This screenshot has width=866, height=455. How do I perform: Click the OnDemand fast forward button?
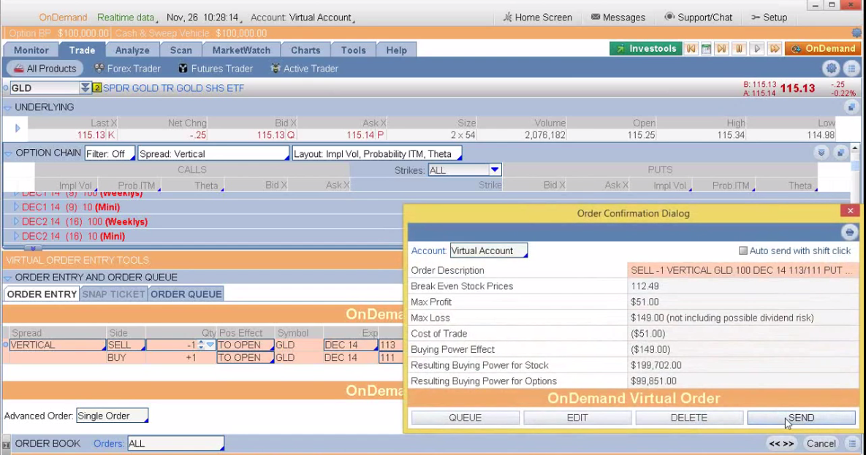tap(775, 49)
